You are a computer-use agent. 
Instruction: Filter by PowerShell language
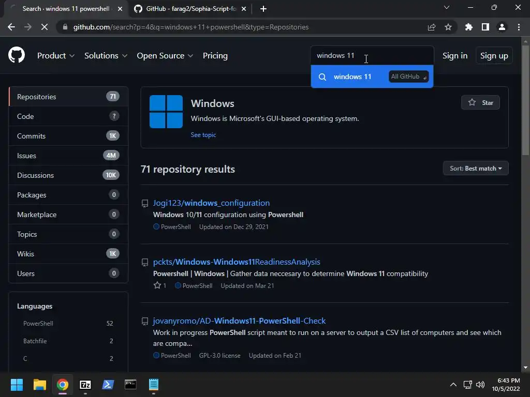(68, 324)
